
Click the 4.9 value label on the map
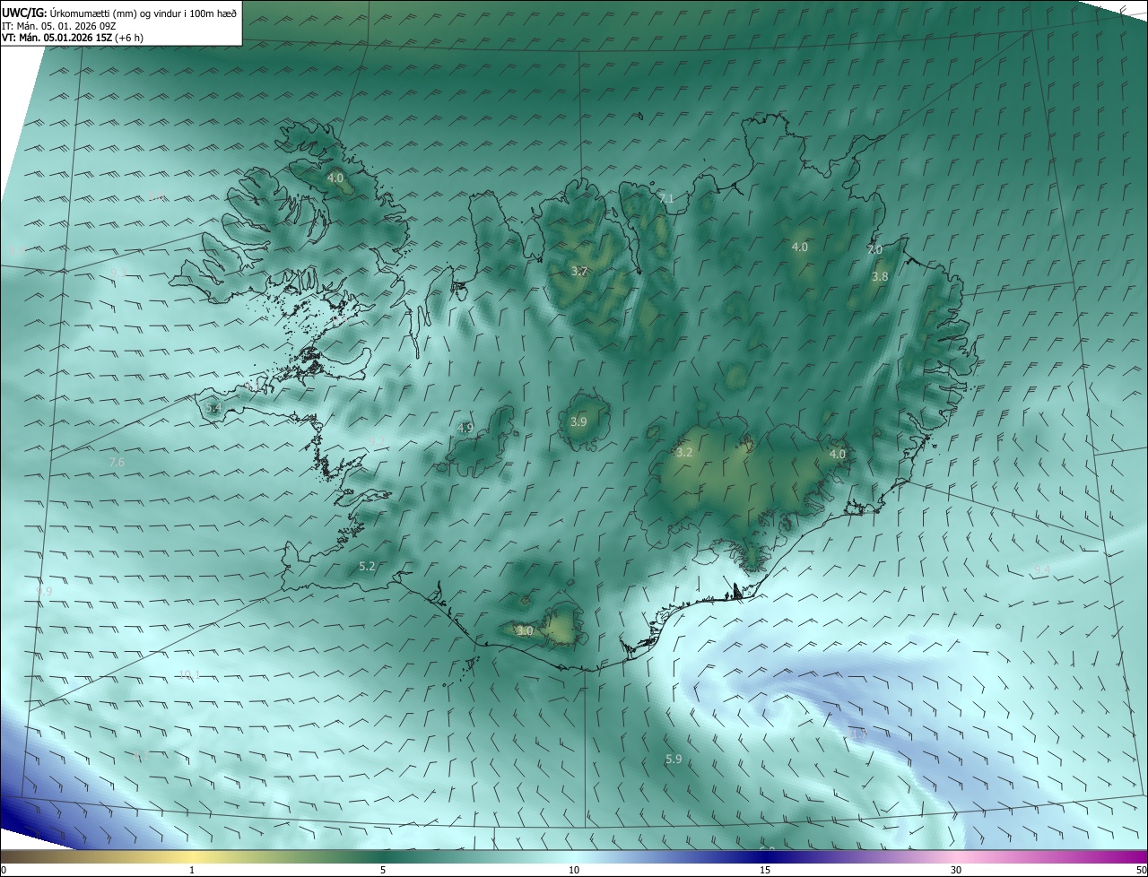[465, 428]
